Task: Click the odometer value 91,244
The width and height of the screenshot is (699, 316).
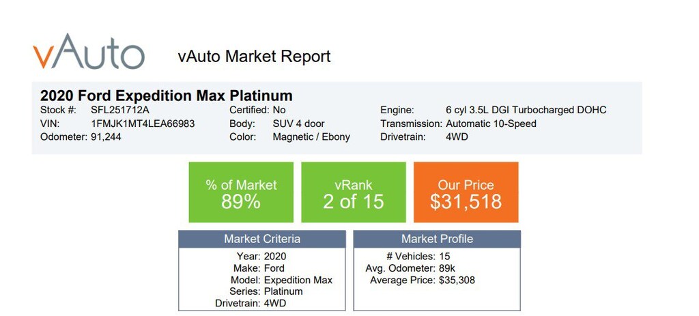Action: tap(106, 137)
